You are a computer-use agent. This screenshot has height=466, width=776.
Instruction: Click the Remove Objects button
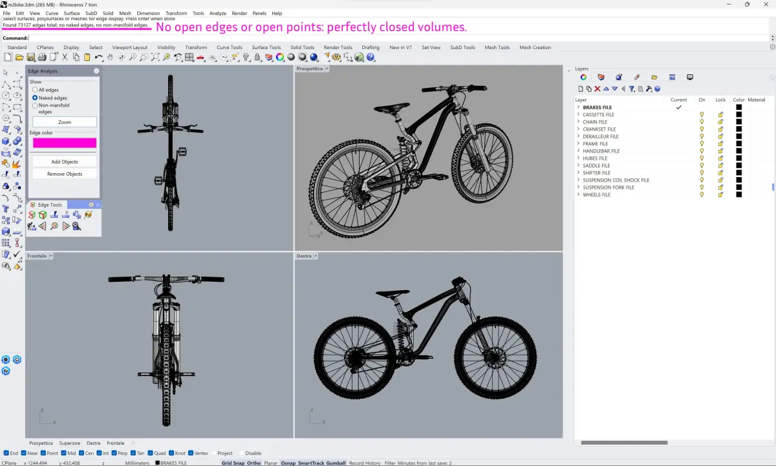tap(65, 174)
